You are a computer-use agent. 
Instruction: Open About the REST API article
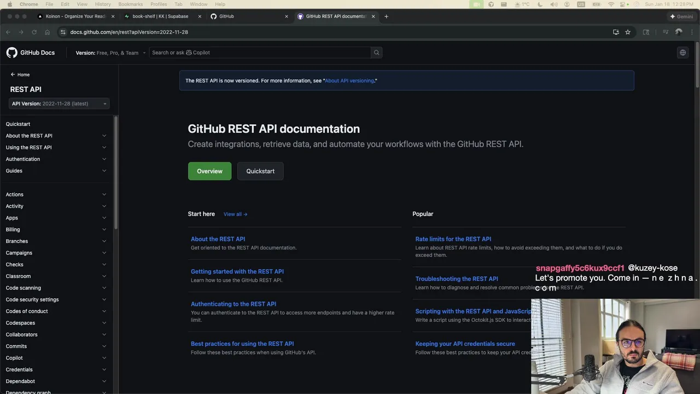tap(218, 239)
